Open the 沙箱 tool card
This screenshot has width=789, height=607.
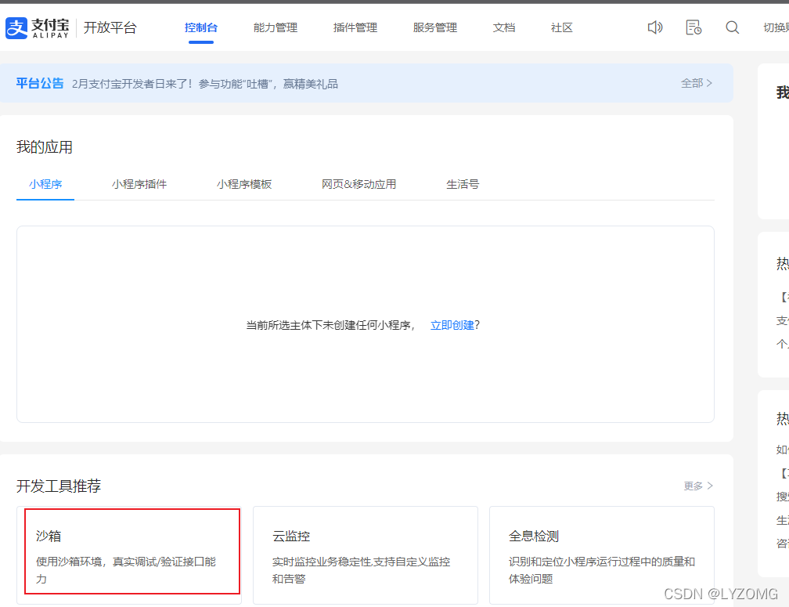[129, 555]
